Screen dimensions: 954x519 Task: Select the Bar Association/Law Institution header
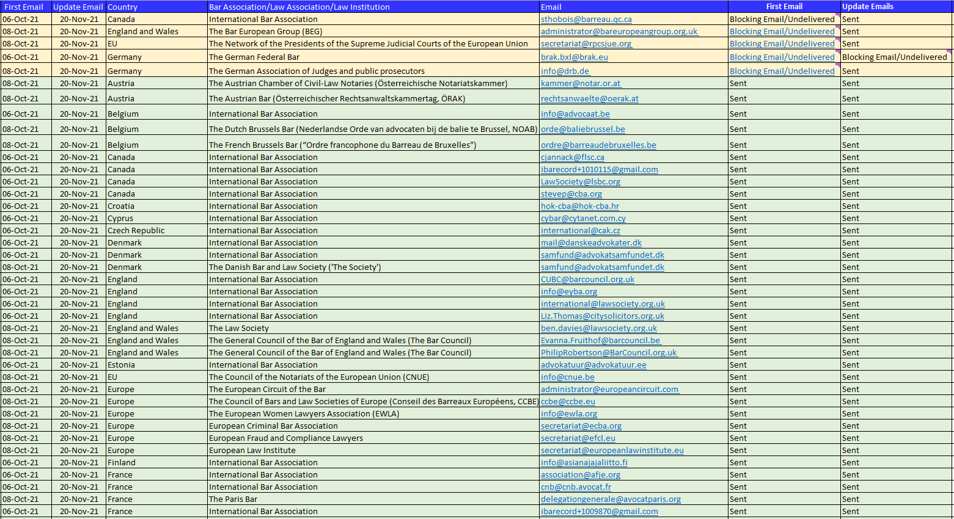[x=373, y=7]
